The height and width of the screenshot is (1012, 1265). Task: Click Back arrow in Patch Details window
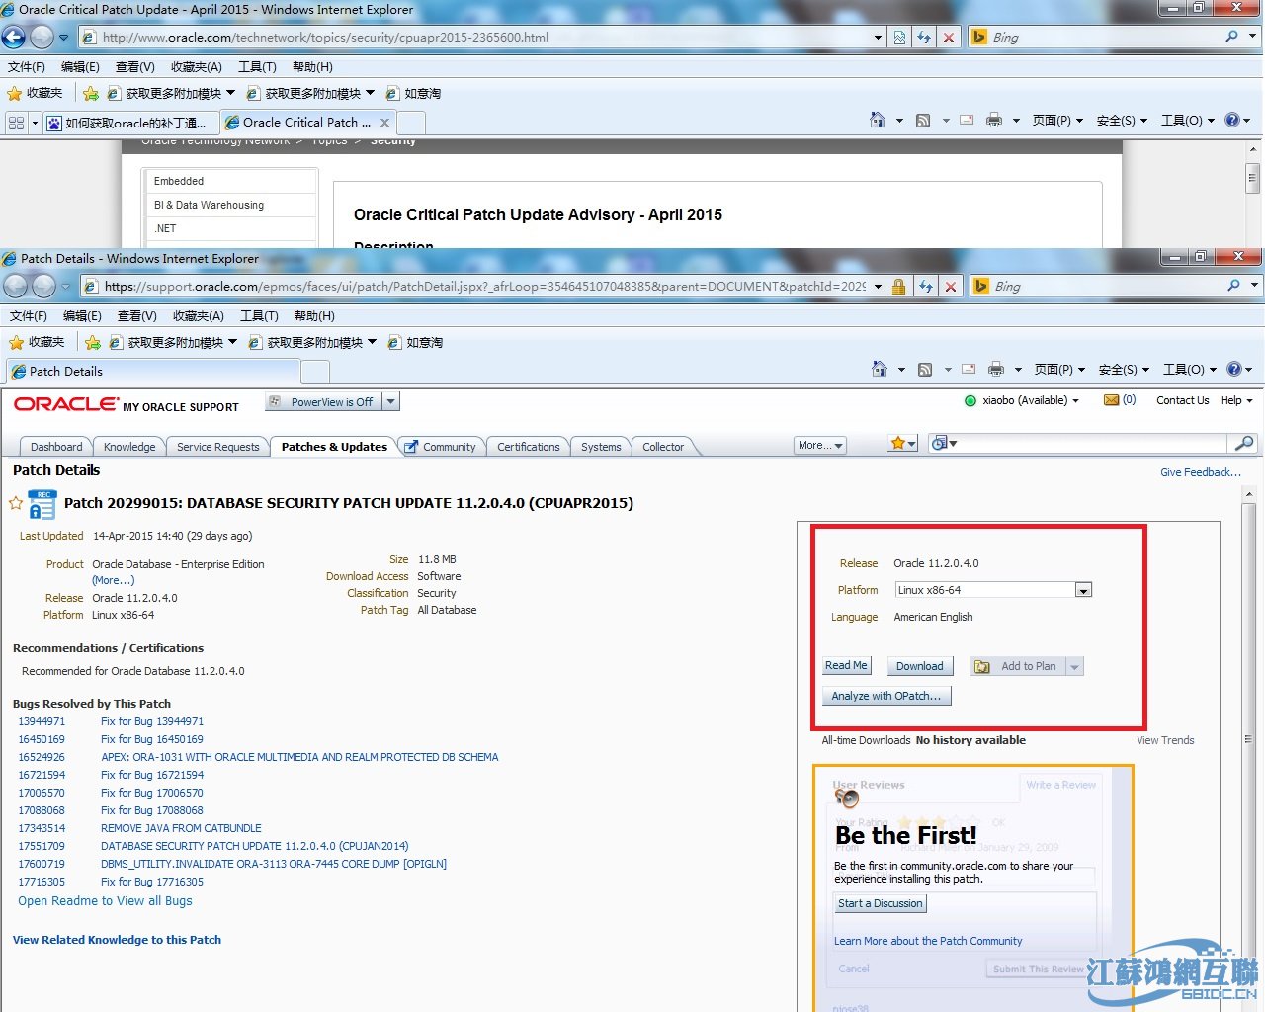click(x=16, y=286)
